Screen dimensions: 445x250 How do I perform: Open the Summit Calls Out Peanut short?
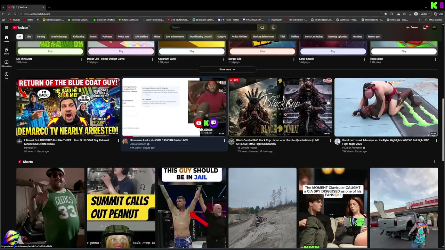pos(121,208)
